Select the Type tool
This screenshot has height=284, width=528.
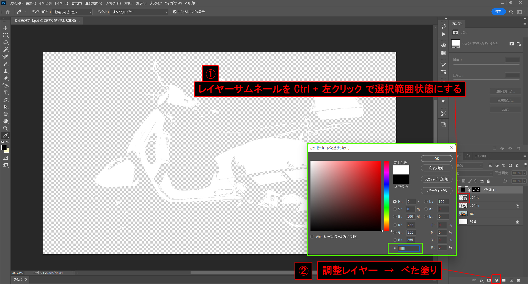(x=5, y=93)
